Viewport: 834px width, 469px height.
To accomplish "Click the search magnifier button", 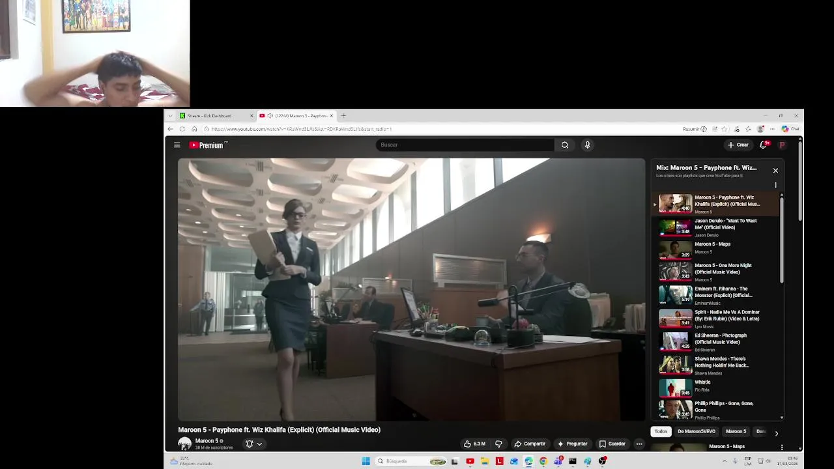I will (565, 145).
